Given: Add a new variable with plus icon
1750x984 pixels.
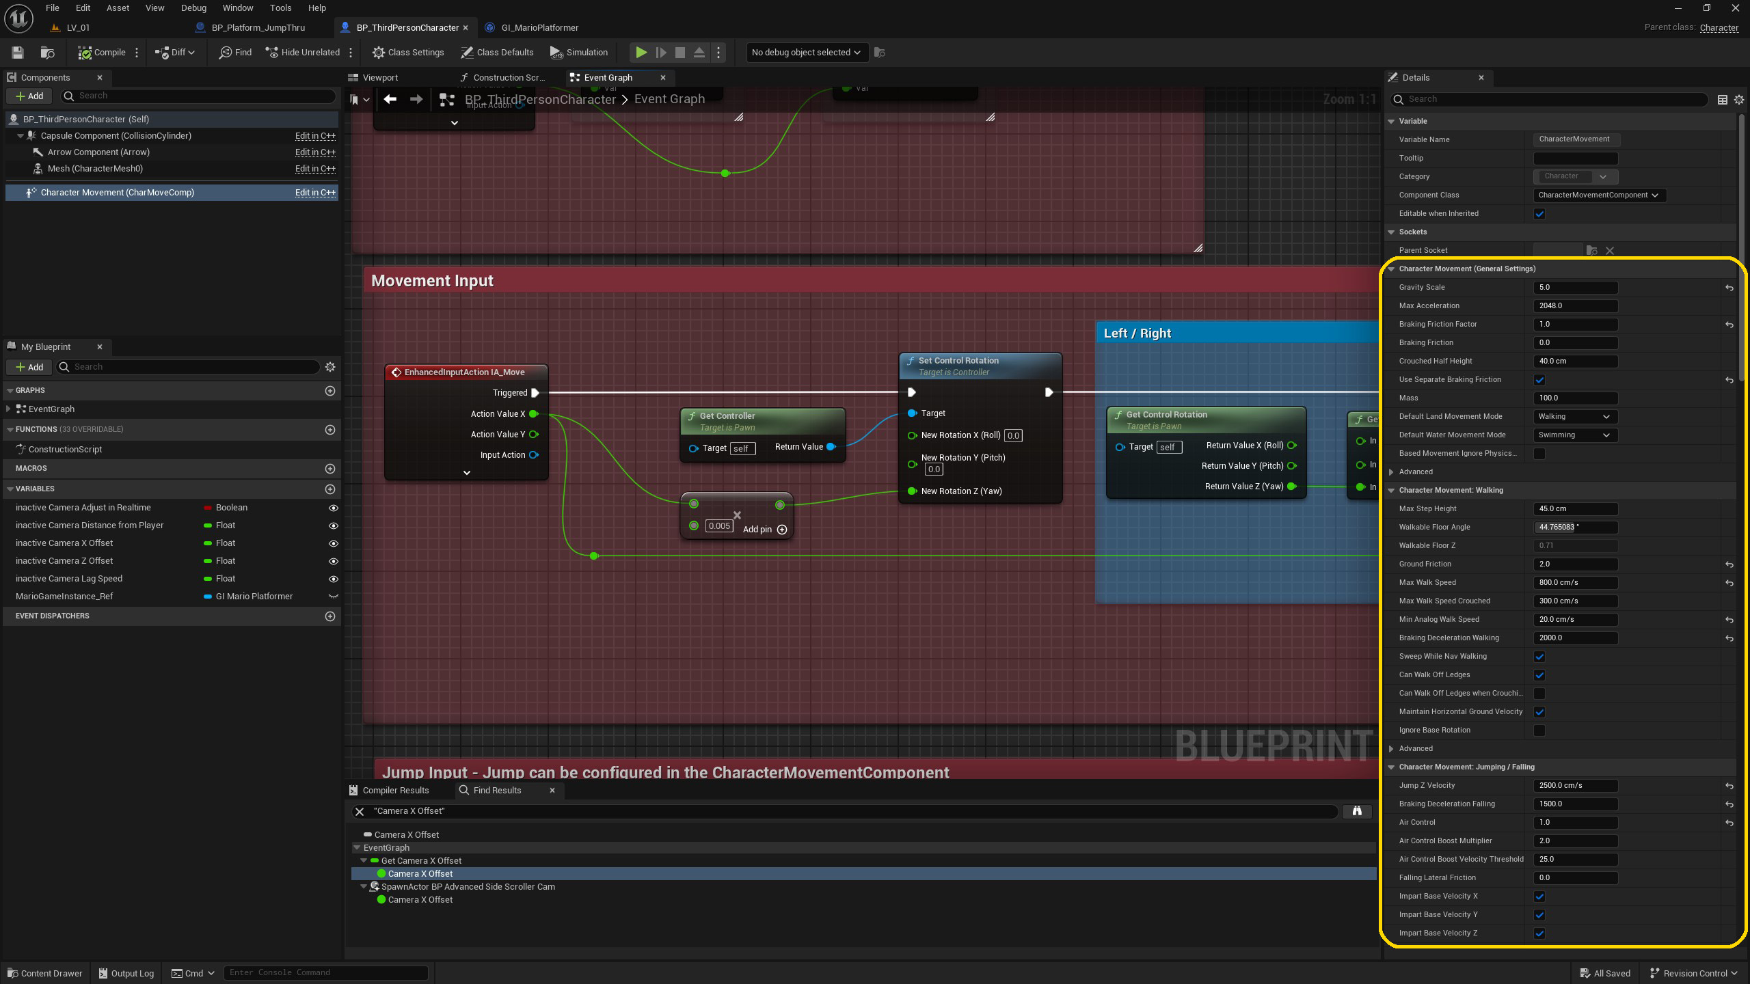Looking at the screenshot, I should [x=330, y=489].
